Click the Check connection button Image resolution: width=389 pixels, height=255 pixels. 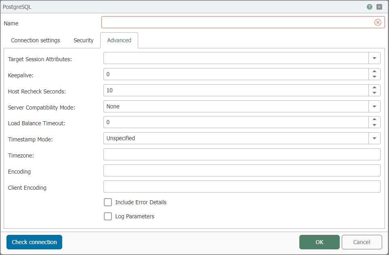pyautogui.click(x=34, y=242)
